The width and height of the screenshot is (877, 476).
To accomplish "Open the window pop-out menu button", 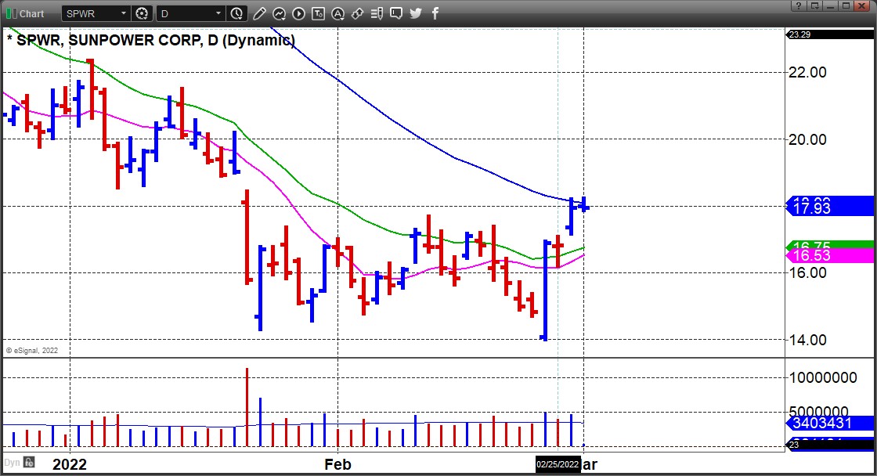I will 814,5.
